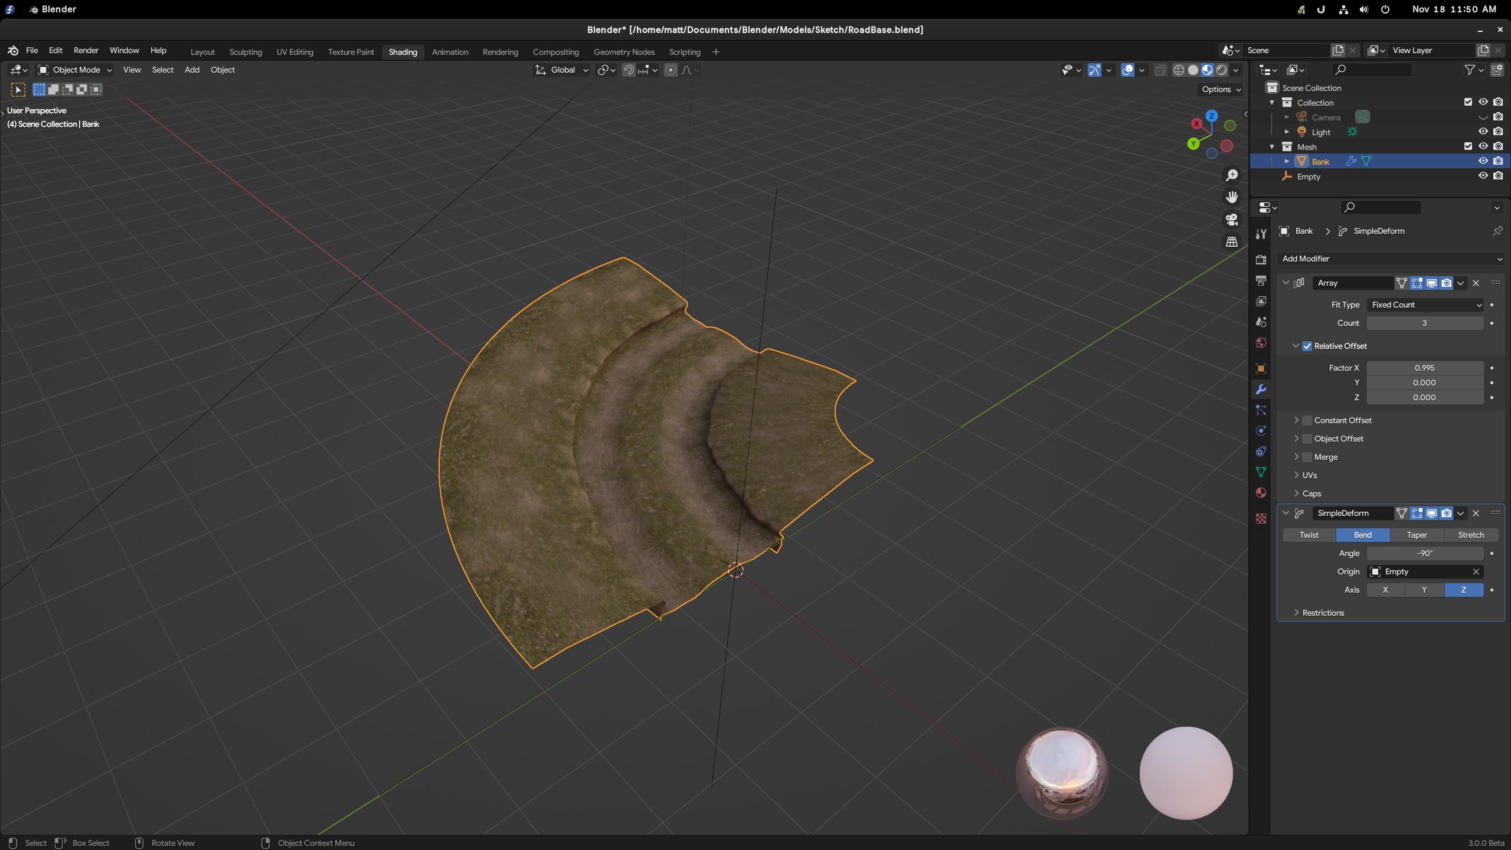1511x850 pixels.
Task: Click the Factor X 0.995 slider field
Action: pyautogui.click(x=1425, y=368)
